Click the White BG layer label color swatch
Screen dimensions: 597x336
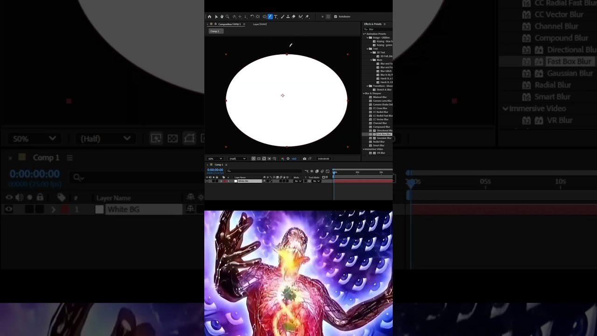[x=225, y=181]
